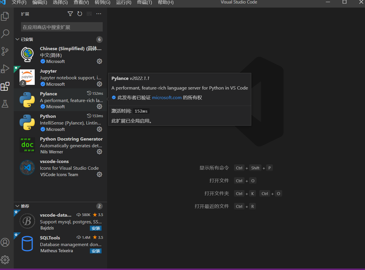The image size is (365, 270).
Task: Open the Manage gear in activity bar
Action: [5, 260]
